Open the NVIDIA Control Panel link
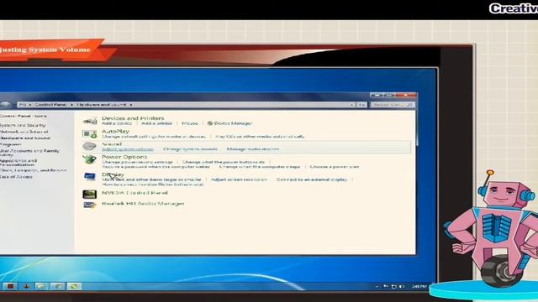538x302 pixels. [134, 193]
